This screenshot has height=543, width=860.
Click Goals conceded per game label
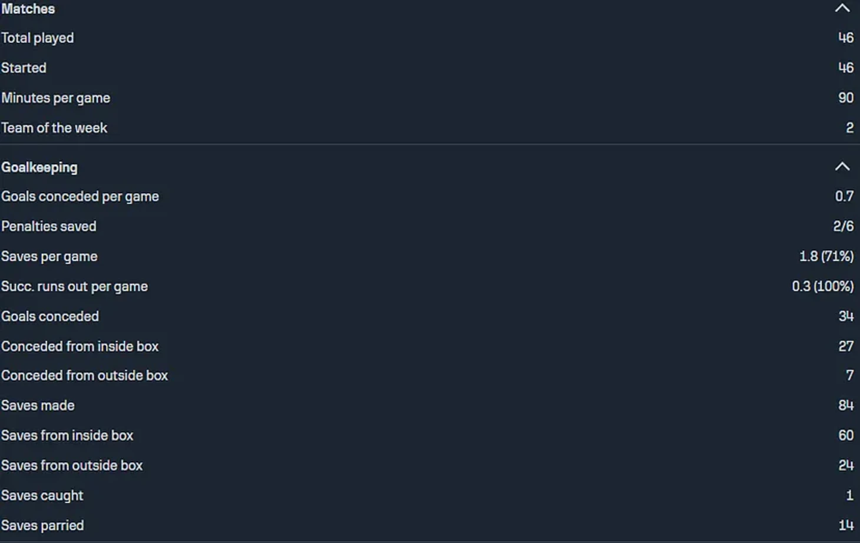80,197
